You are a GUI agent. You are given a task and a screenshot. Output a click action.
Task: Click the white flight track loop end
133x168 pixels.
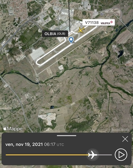point(38,63)
